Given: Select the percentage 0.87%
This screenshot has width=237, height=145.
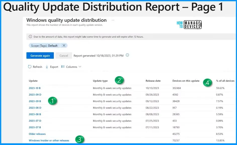Looking at the screenshot, I should (220, 95).
